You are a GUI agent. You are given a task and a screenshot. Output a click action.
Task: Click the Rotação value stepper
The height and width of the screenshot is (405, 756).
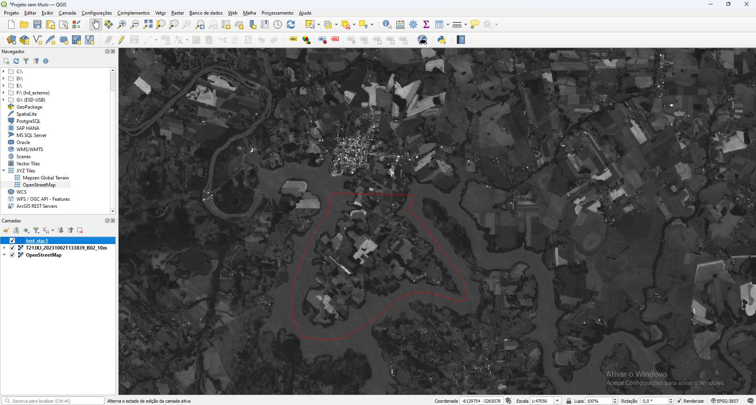click(671, 401)
